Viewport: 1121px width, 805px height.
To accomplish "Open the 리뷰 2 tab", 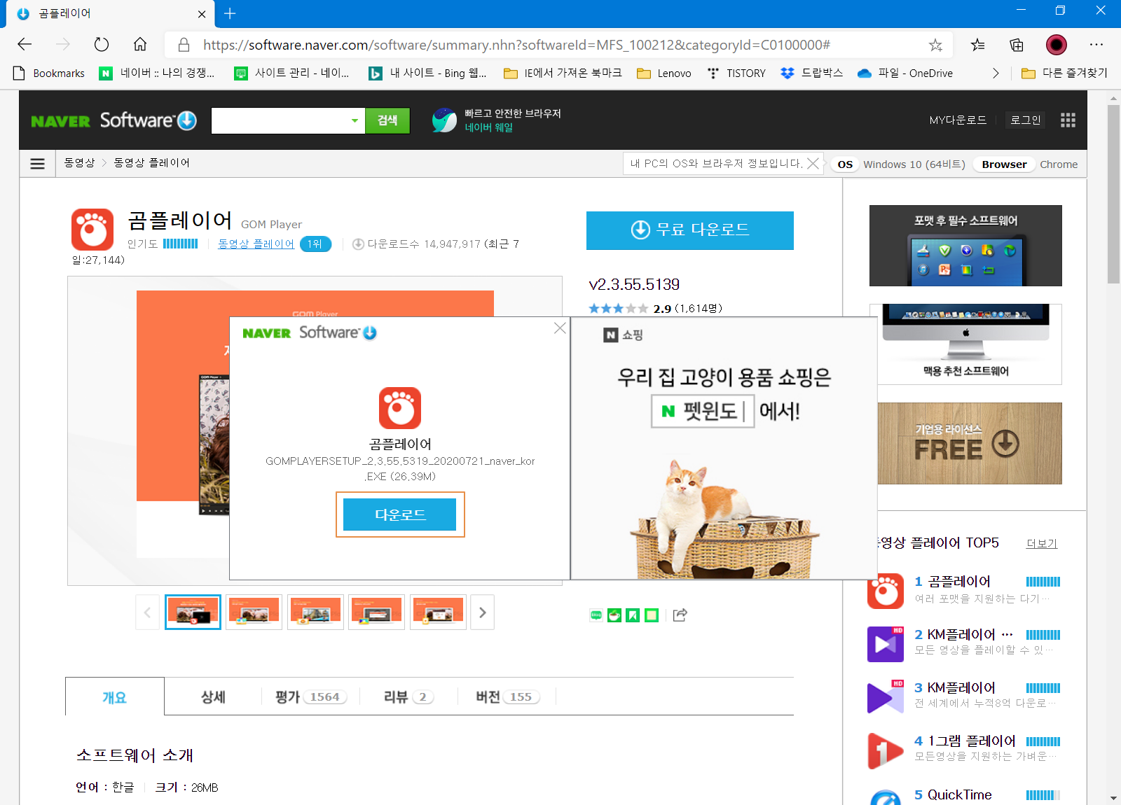I will tap(408, 697).
